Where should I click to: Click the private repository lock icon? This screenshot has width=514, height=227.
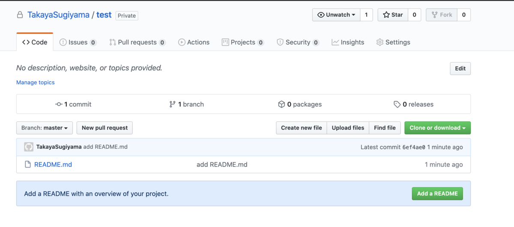coord(20,15)
